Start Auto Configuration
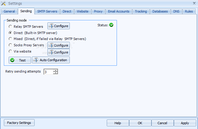This screenshot has width=198, height=129. 51,60
